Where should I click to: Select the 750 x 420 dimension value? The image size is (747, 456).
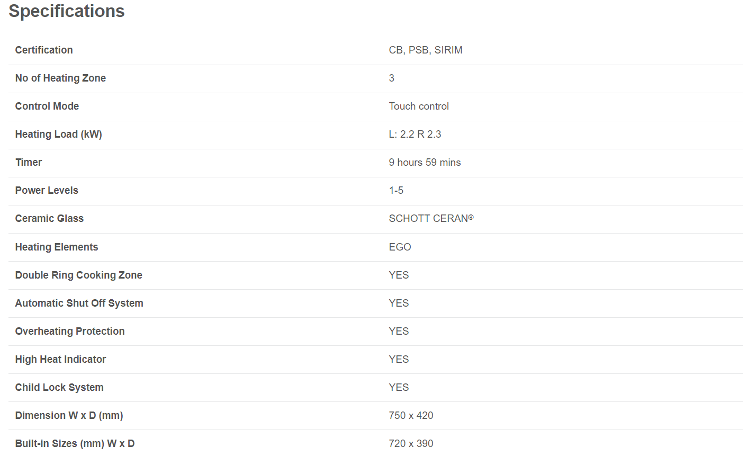[x=411, y=415]
